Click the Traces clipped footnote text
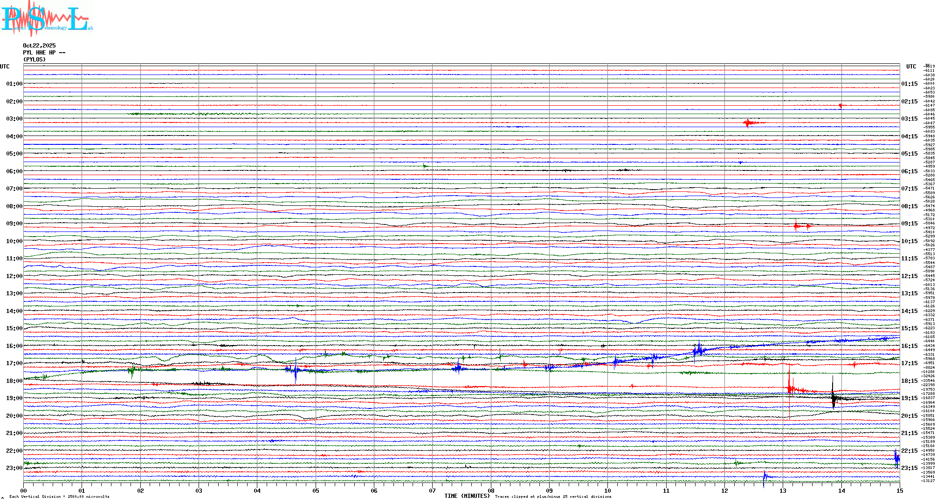Image resolution: width=937 pixels, height=503 pixels. [553, 496]
